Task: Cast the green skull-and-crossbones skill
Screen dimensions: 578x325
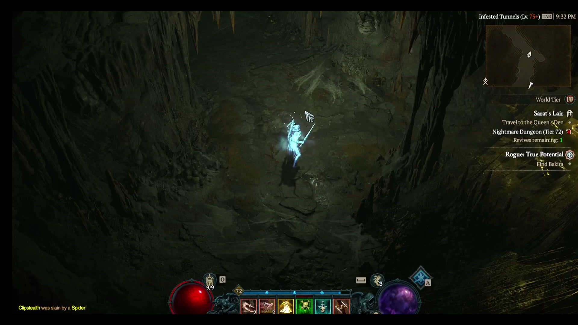Action: click(x=304, y=307)
